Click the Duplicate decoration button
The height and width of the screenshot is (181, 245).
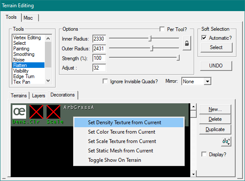(215, 129)
